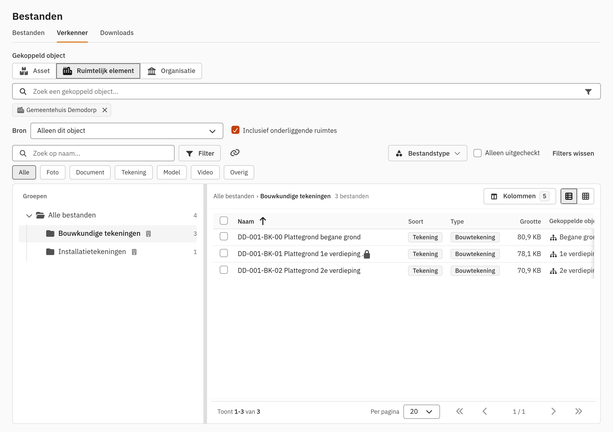Viewport: 613px width, 432px height.
Task: Open the Downloads tab
Action: pyautogui.click(x=117, y=33)
